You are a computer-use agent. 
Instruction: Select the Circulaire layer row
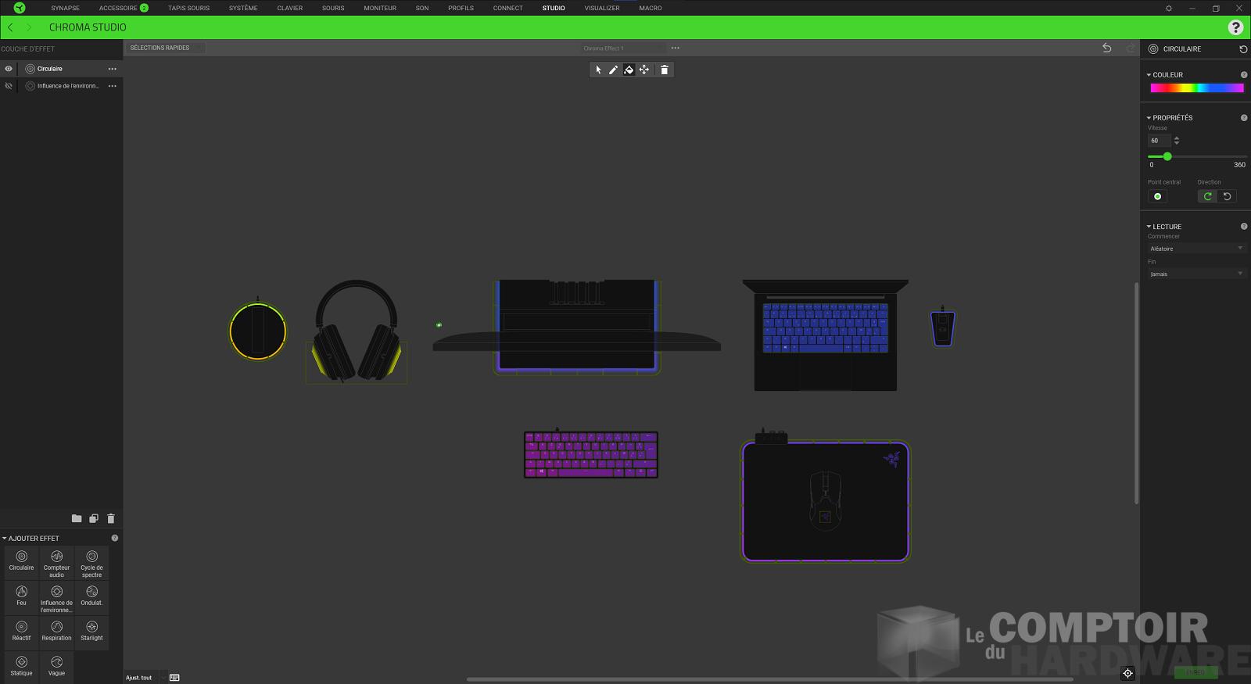coord(62,69)
